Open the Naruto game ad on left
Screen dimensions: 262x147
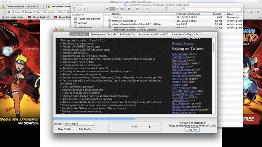[20, 73]
